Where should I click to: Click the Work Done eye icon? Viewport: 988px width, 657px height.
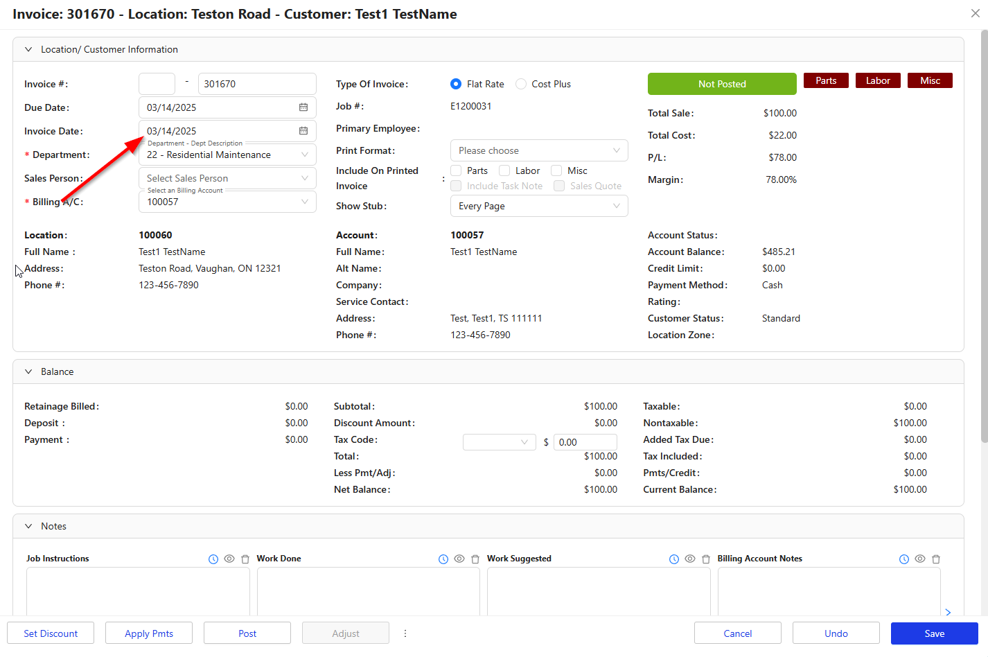tap(459, 559)
